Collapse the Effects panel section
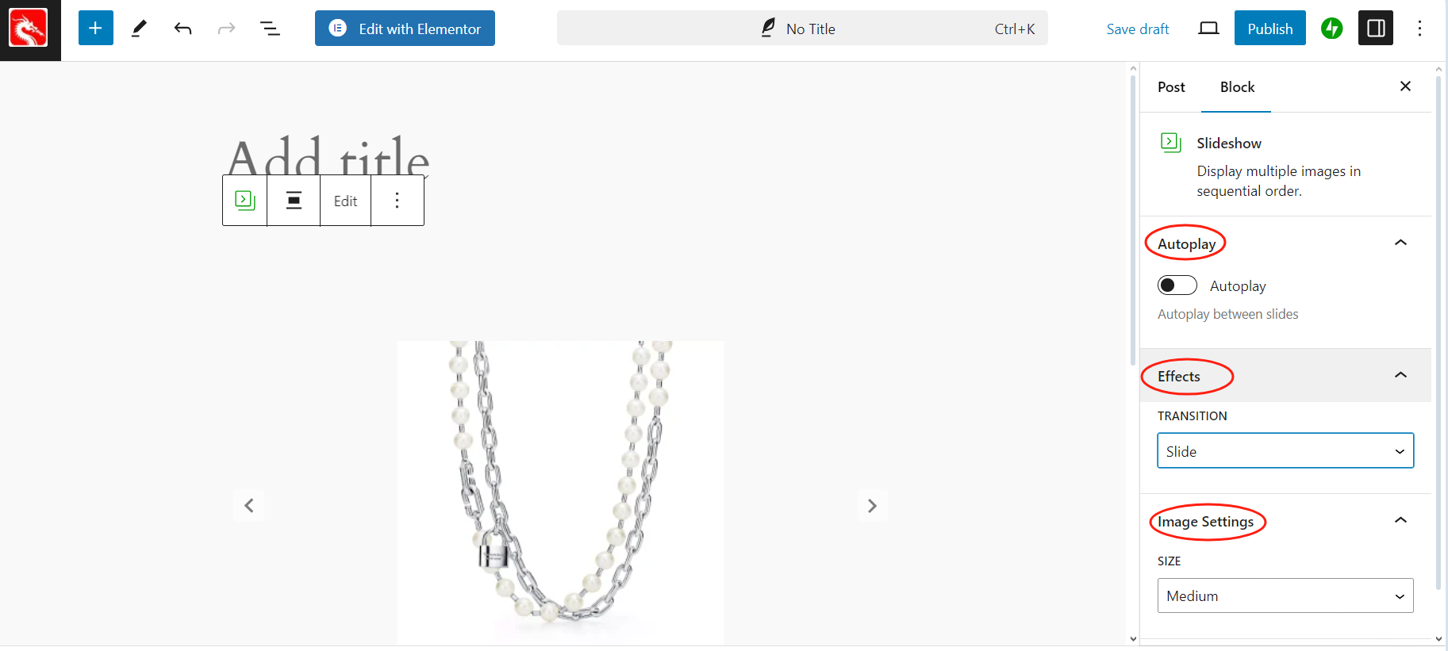This screenshot has height=651, width=1448. [1400, 375]
